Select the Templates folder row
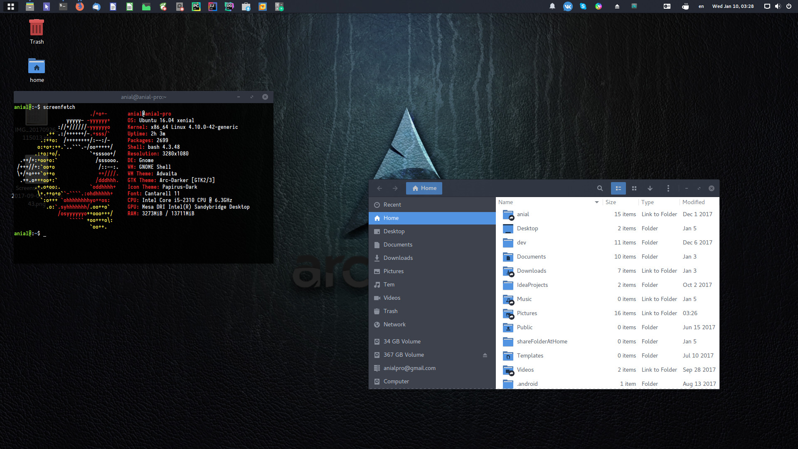Screen dimensions: 798x449 pos(608,356)
